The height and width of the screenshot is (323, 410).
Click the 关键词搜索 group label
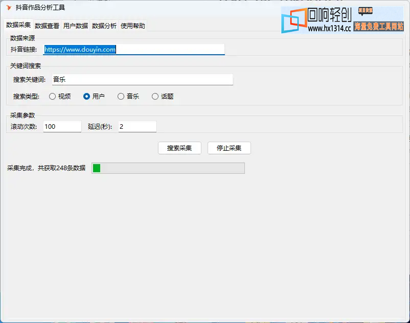click(x=26, y=66)
